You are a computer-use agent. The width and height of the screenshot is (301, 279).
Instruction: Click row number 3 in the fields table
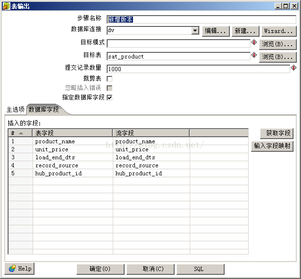tap(20, 157)
